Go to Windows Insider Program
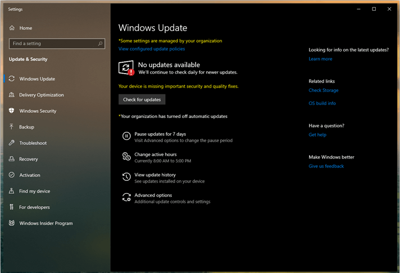The image size is (400, 273). [46, 223]
